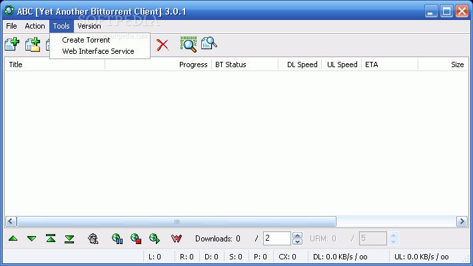Click the L: 0 status bar entry
The height and width of the screenshot is (266, 473).
155,257
